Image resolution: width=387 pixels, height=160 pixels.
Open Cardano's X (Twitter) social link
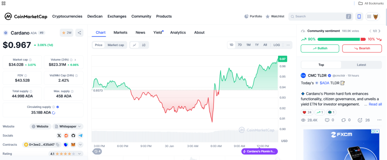59,135
